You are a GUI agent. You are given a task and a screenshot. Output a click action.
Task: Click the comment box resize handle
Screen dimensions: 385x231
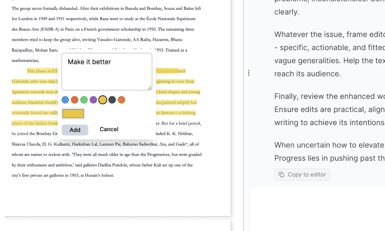coord(149,88)
